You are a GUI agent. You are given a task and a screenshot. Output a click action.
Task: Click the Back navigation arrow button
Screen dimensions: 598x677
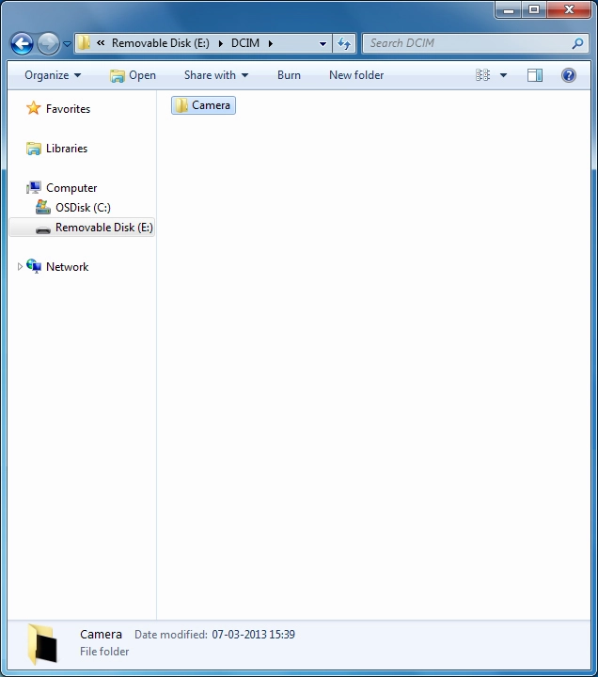(22, 43)
